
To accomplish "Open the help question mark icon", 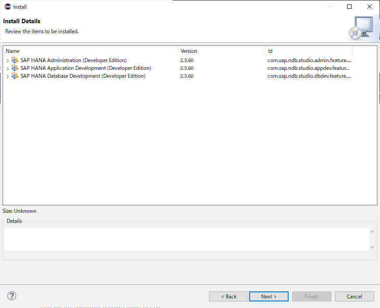I will [x=12, y=296].
